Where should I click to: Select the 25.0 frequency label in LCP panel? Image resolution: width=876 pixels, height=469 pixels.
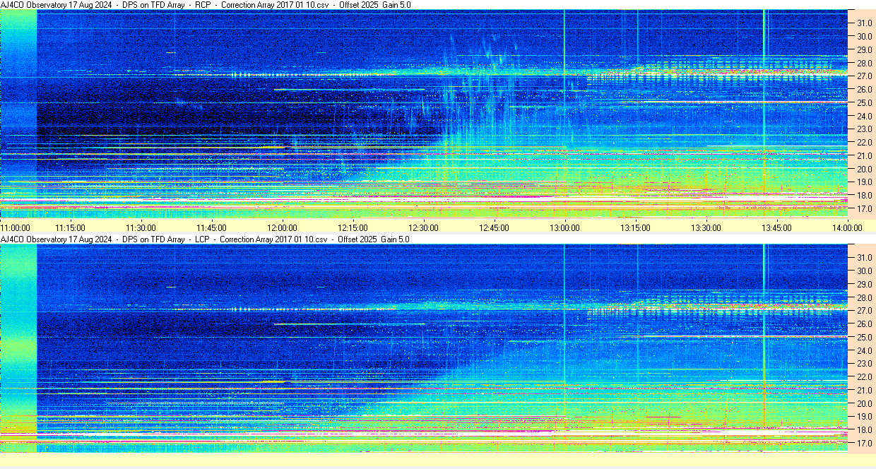click(x=863, y=337)
